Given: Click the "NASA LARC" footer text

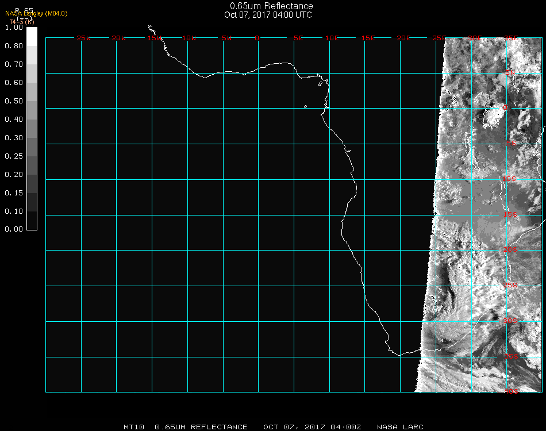Looking at the screenshot, I should 400,427.
